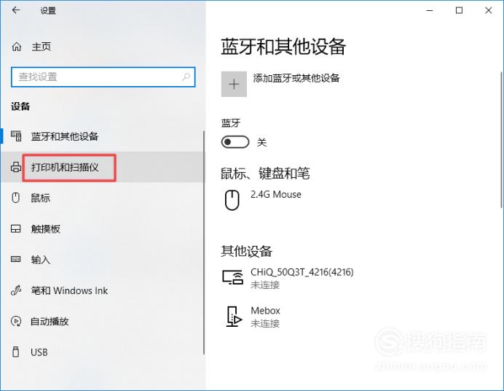Open the 触摸板 touchpad icon
This screenshot has height=391, width=504.
(x=16, y=228)
